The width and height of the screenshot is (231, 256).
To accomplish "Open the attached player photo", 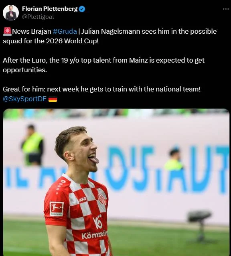I will point(116,182).
